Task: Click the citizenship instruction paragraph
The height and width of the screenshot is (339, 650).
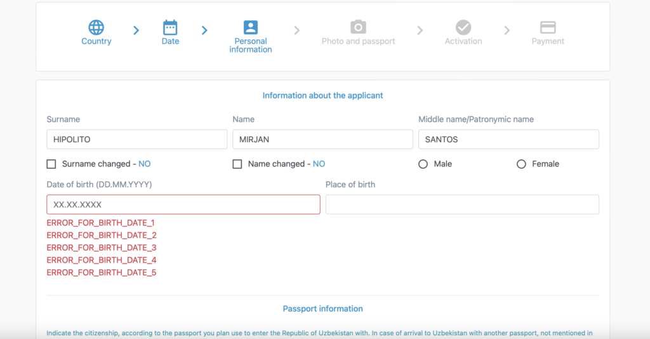Action: point(319,333)
